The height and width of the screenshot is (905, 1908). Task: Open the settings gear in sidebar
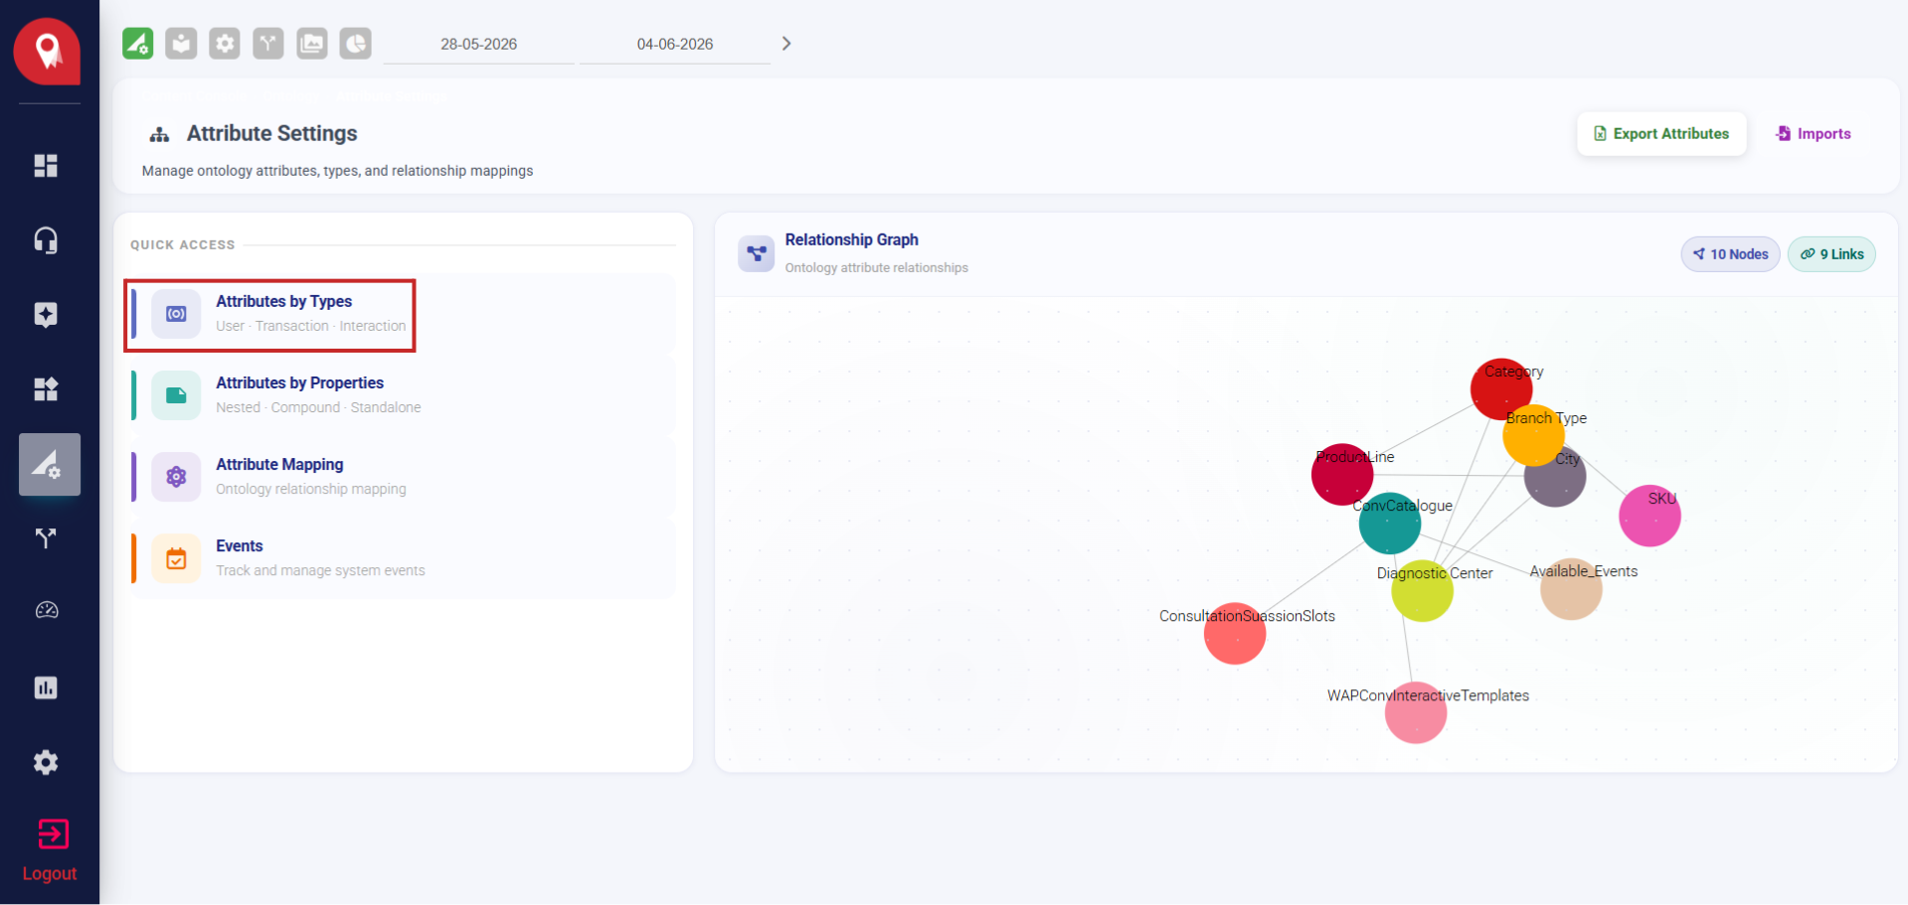[x=46, y=763]
